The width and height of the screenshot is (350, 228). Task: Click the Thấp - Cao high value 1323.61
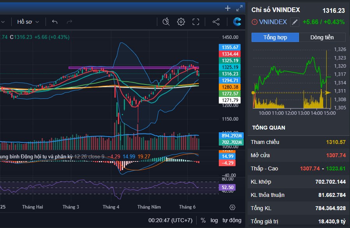(336, 168)
